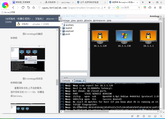Image resolution: width=165 pixels, height=119 pixels.
Task: Click the Armitage window vertical scrollbar
Action: click(161, 55)
